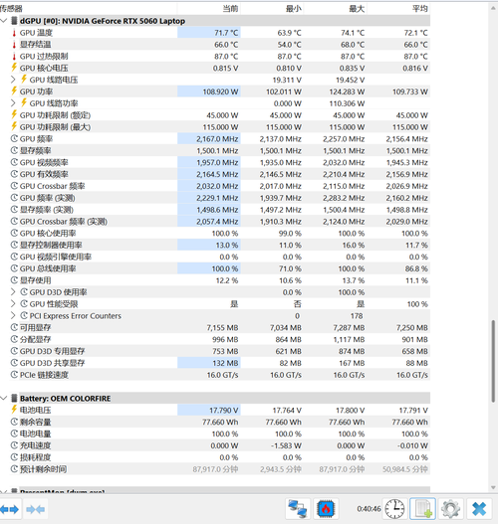
Task: Expand the PCI Express Error Counters row
Action: (x=13, y=315)
